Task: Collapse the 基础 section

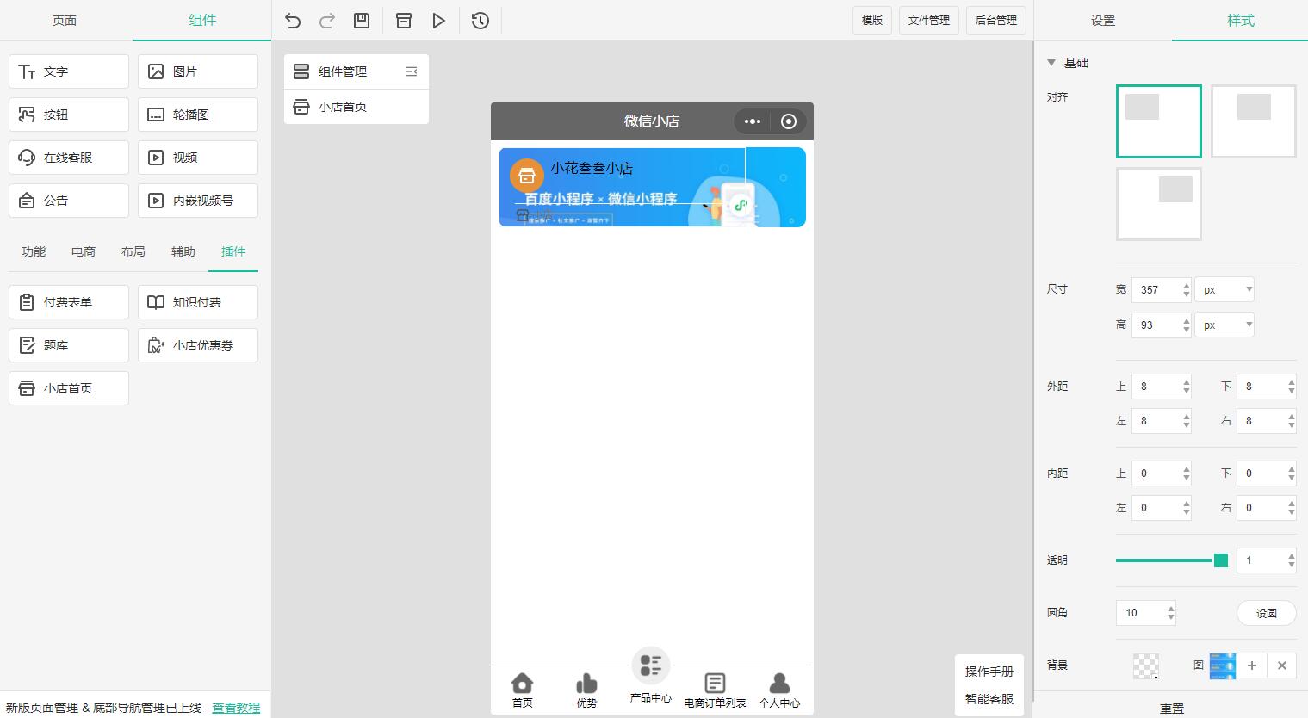Action: point(1051,63)
